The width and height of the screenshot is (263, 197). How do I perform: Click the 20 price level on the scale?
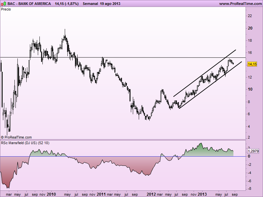coord(250,28)
